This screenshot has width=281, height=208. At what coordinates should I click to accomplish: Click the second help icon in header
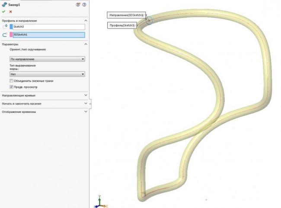point(84,5)
